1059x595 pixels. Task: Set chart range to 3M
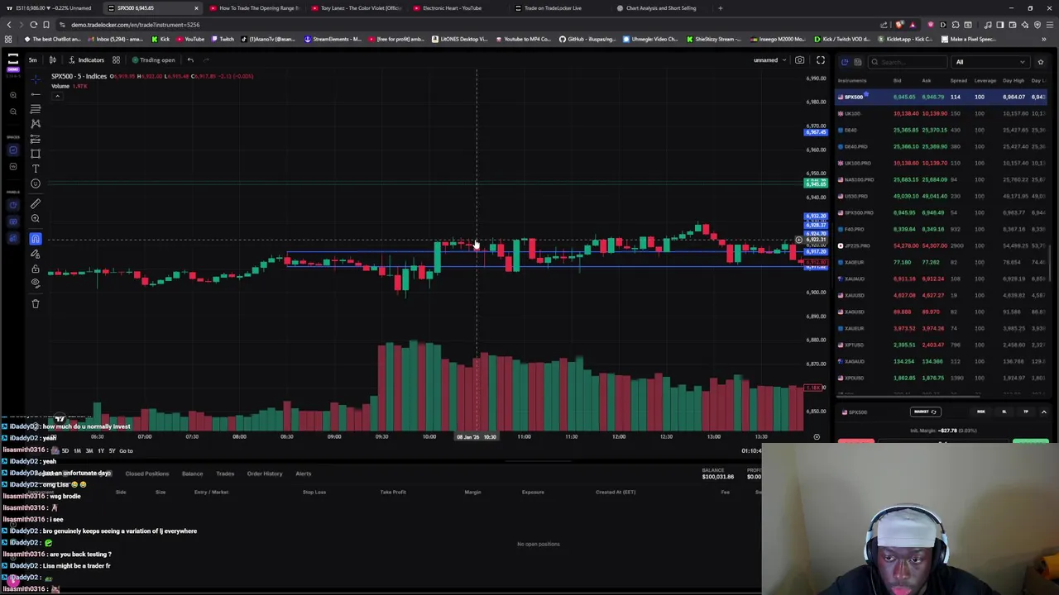(89, 450)
